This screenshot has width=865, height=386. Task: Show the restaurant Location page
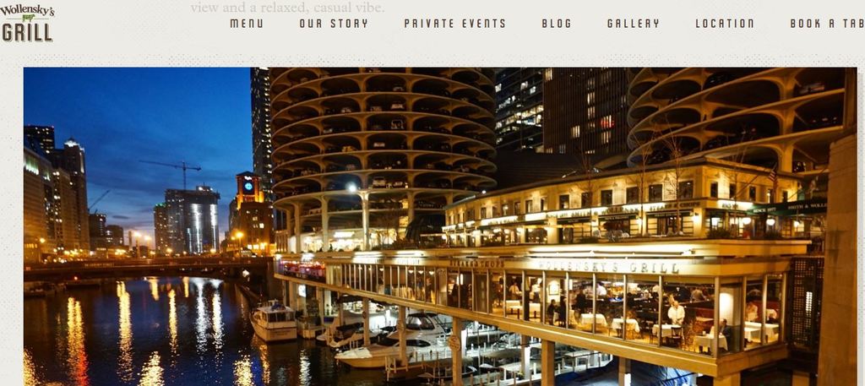724,23
